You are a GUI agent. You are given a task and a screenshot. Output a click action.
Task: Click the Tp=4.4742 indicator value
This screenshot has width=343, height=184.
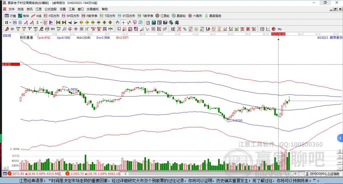pos(44,37)
